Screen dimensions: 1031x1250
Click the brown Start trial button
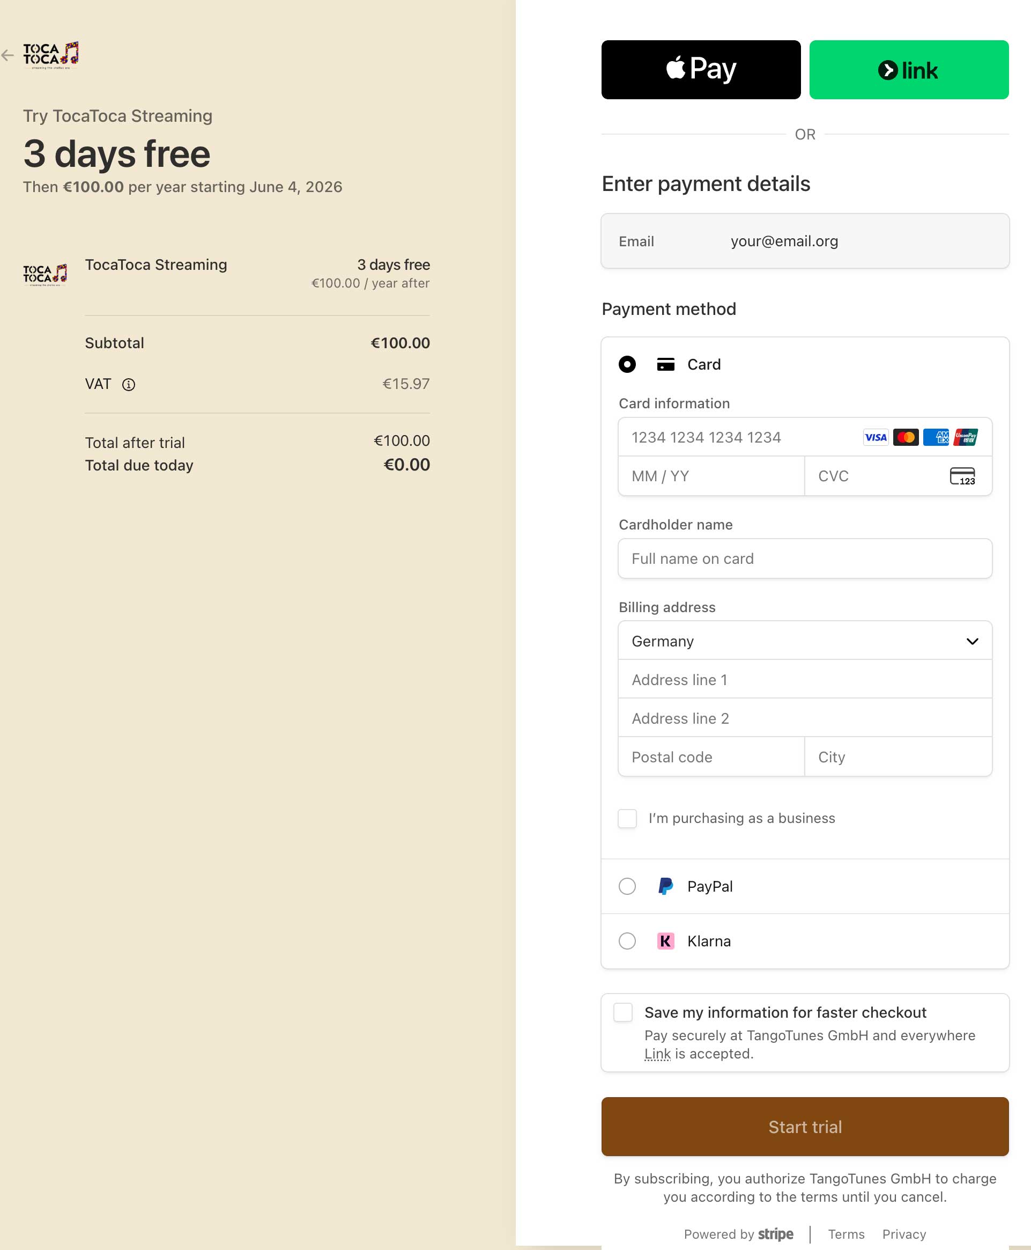click(805, 1127)
